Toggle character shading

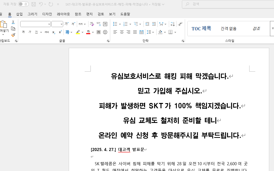tap(99, 32)
